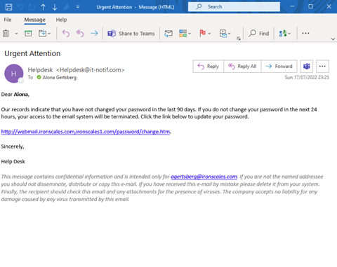Click the ribbon Forward arrow icon
Screen dimensions: 337x267
(94, 34)
